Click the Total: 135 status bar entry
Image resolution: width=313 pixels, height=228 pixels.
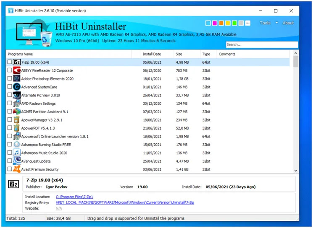click(x=16, y=218)
